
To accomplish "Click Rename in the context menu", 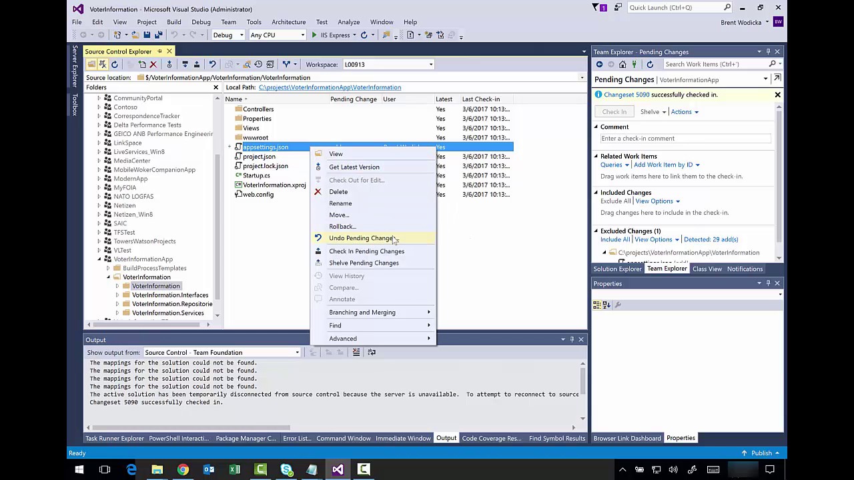I will coord(373,203).
